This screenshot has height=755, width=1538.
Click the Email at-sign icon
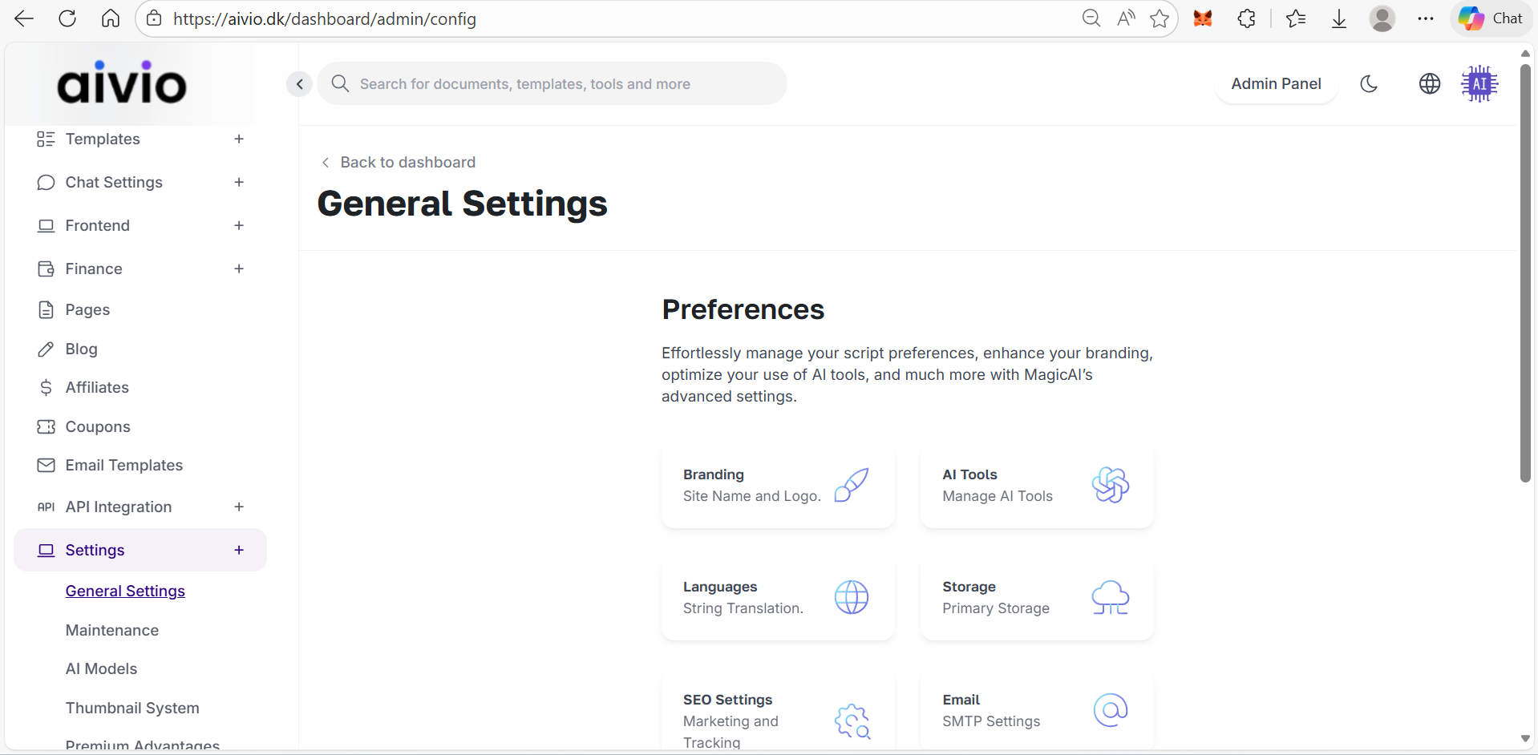pos(1110,710)
